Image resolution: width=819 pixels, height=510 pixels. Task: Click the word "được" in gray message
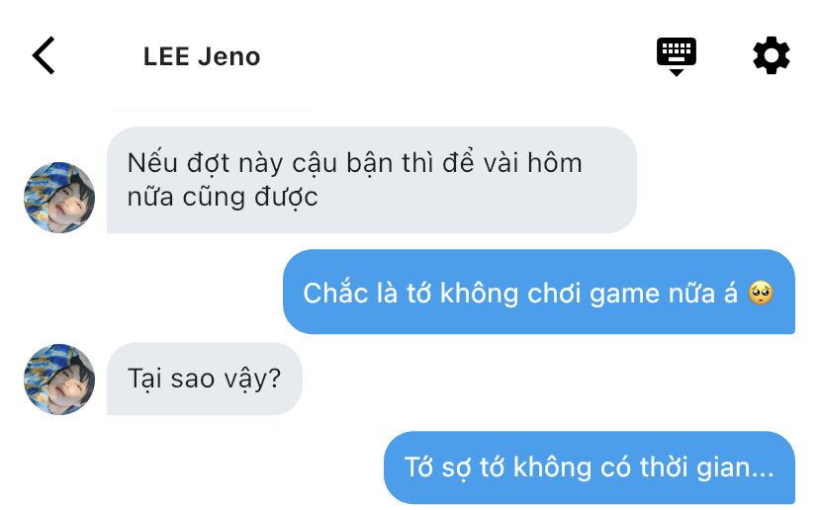(x=286, y=199)
